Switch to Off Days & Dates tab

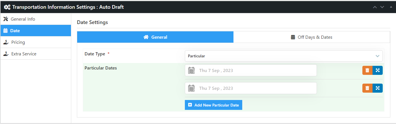pyautogui.click(x=311, y=37)
